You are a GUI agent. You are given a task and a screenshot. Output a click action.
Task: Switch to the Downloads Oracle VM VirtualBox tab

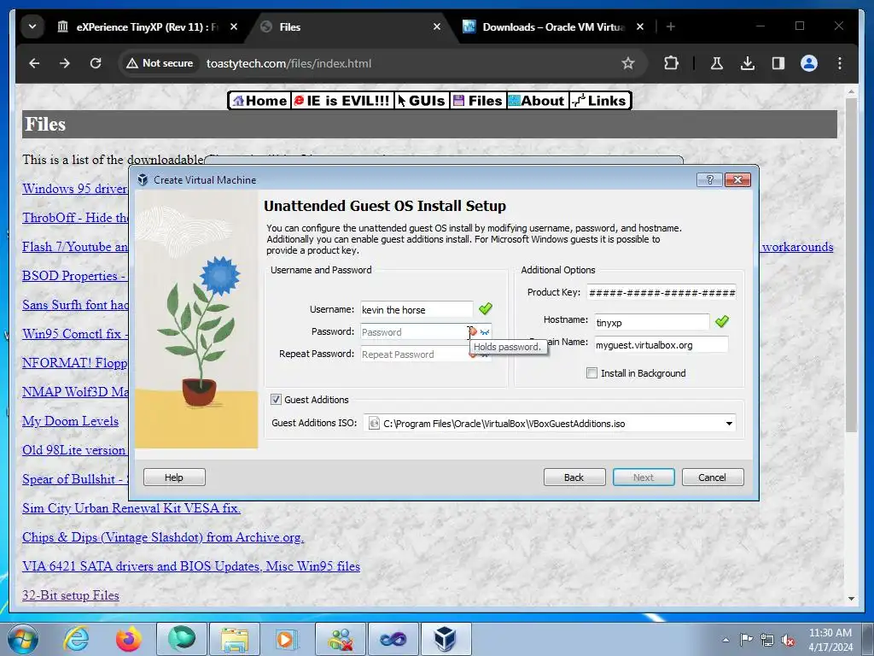(553, 26)
